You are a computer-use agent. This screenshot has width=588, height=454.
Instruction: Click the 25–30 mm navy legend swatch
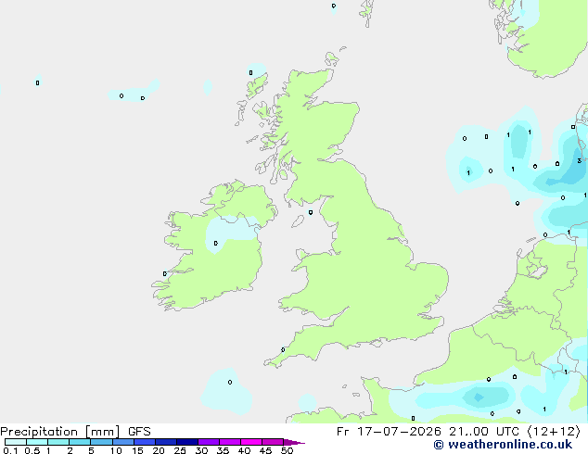click(x=187, y=442)
